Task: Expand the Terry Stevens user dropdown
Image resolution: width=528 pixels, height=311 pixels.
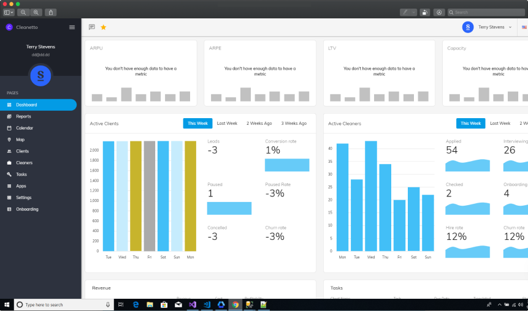Action: tap(494, 27)
